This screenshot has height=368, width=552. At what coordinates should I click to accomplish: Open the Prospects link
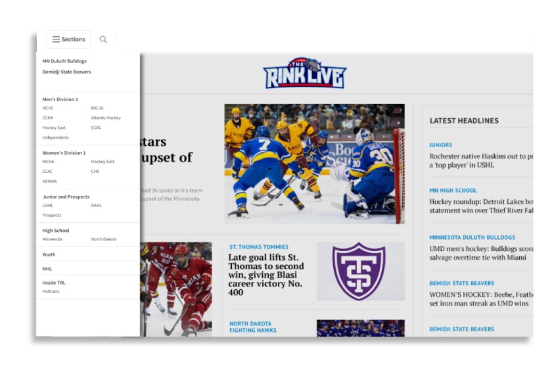point(52,215)
